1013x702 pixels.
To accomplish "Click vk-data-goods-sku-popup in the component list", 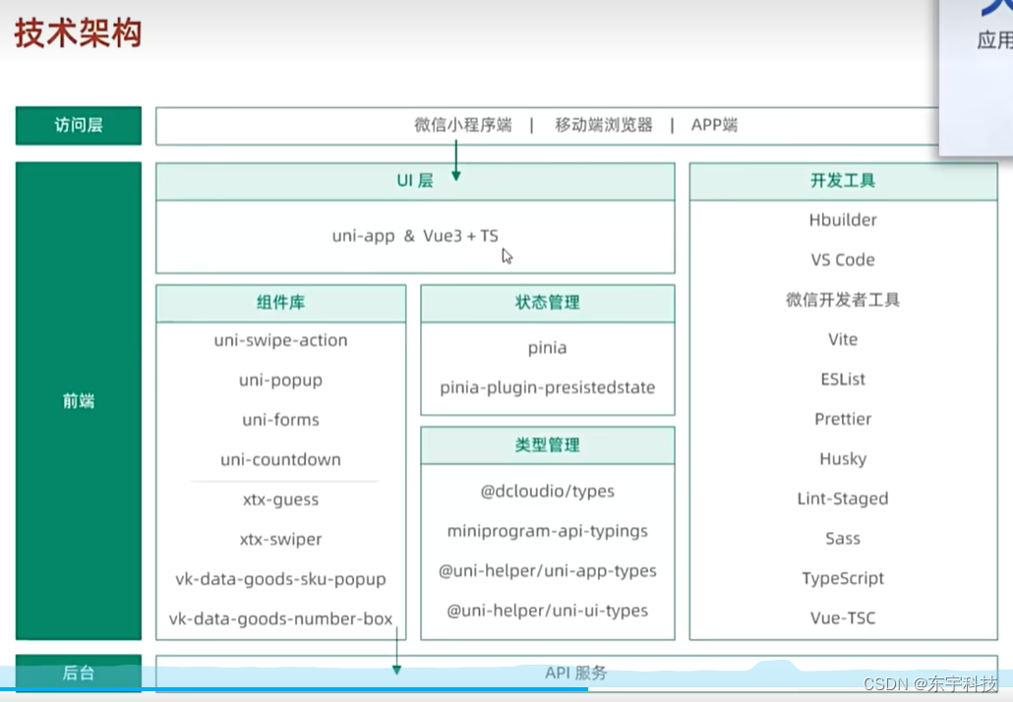I will (x=281, y=579).
